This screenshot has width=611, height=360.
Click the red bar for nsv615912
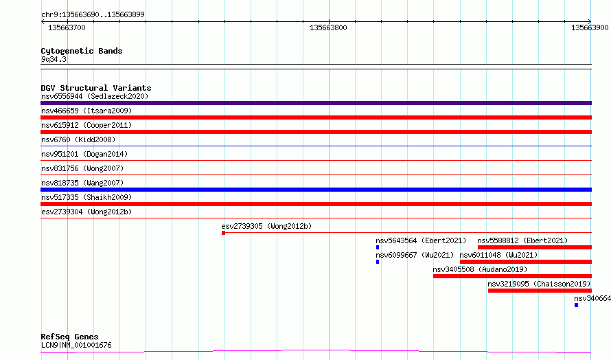point(316,132)
